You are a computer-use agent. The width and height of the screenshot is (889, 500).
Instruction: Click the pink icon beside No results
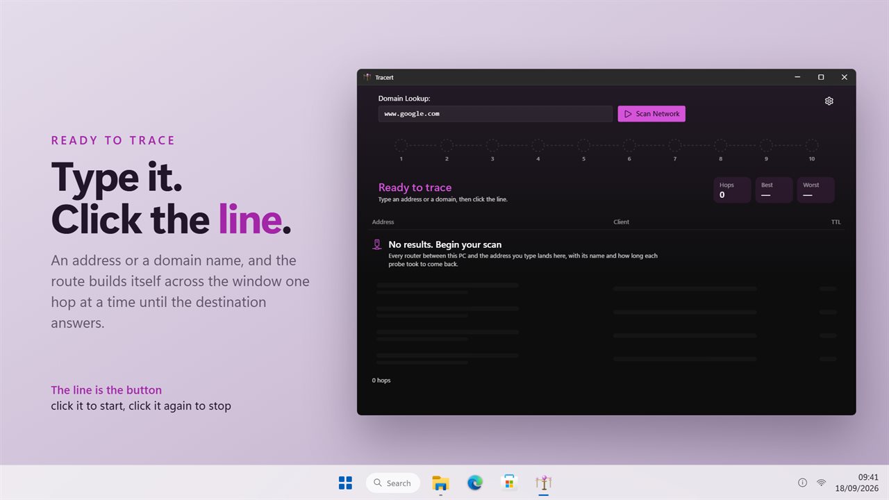(377, 244)
